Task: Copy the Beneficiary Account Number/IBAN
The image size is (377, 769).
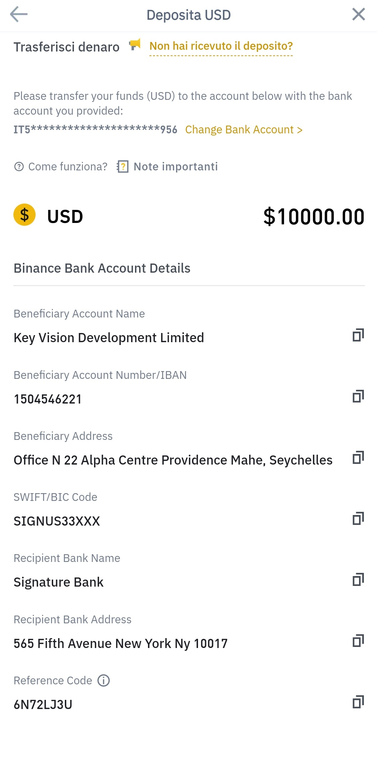Action: pyautogui.click(x=358, y=396)
